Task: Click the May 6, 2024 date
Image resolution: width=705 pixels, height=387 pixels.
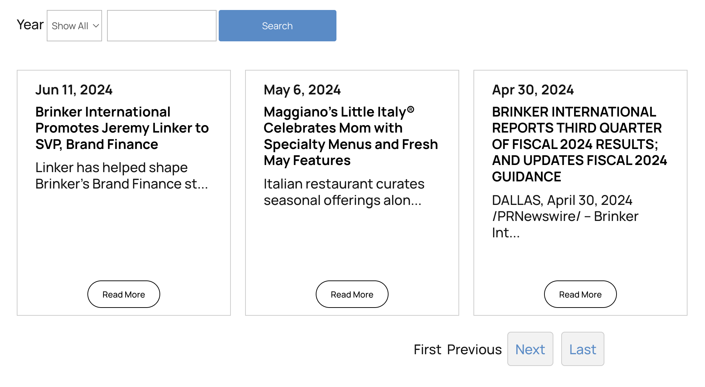Action: (302, 90)
